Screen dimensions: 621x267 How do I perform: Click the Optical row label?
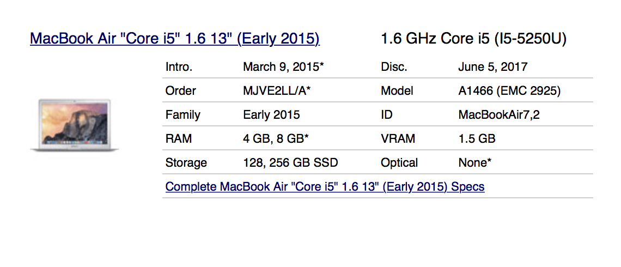[399, 163]
